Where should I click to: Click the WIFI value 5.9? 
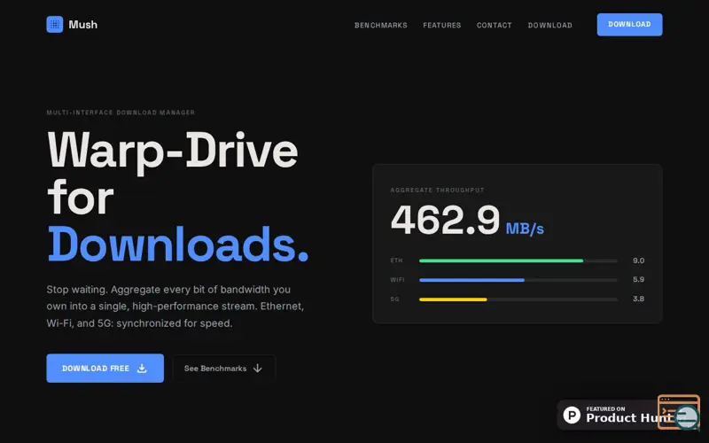[x=638, y=279]
